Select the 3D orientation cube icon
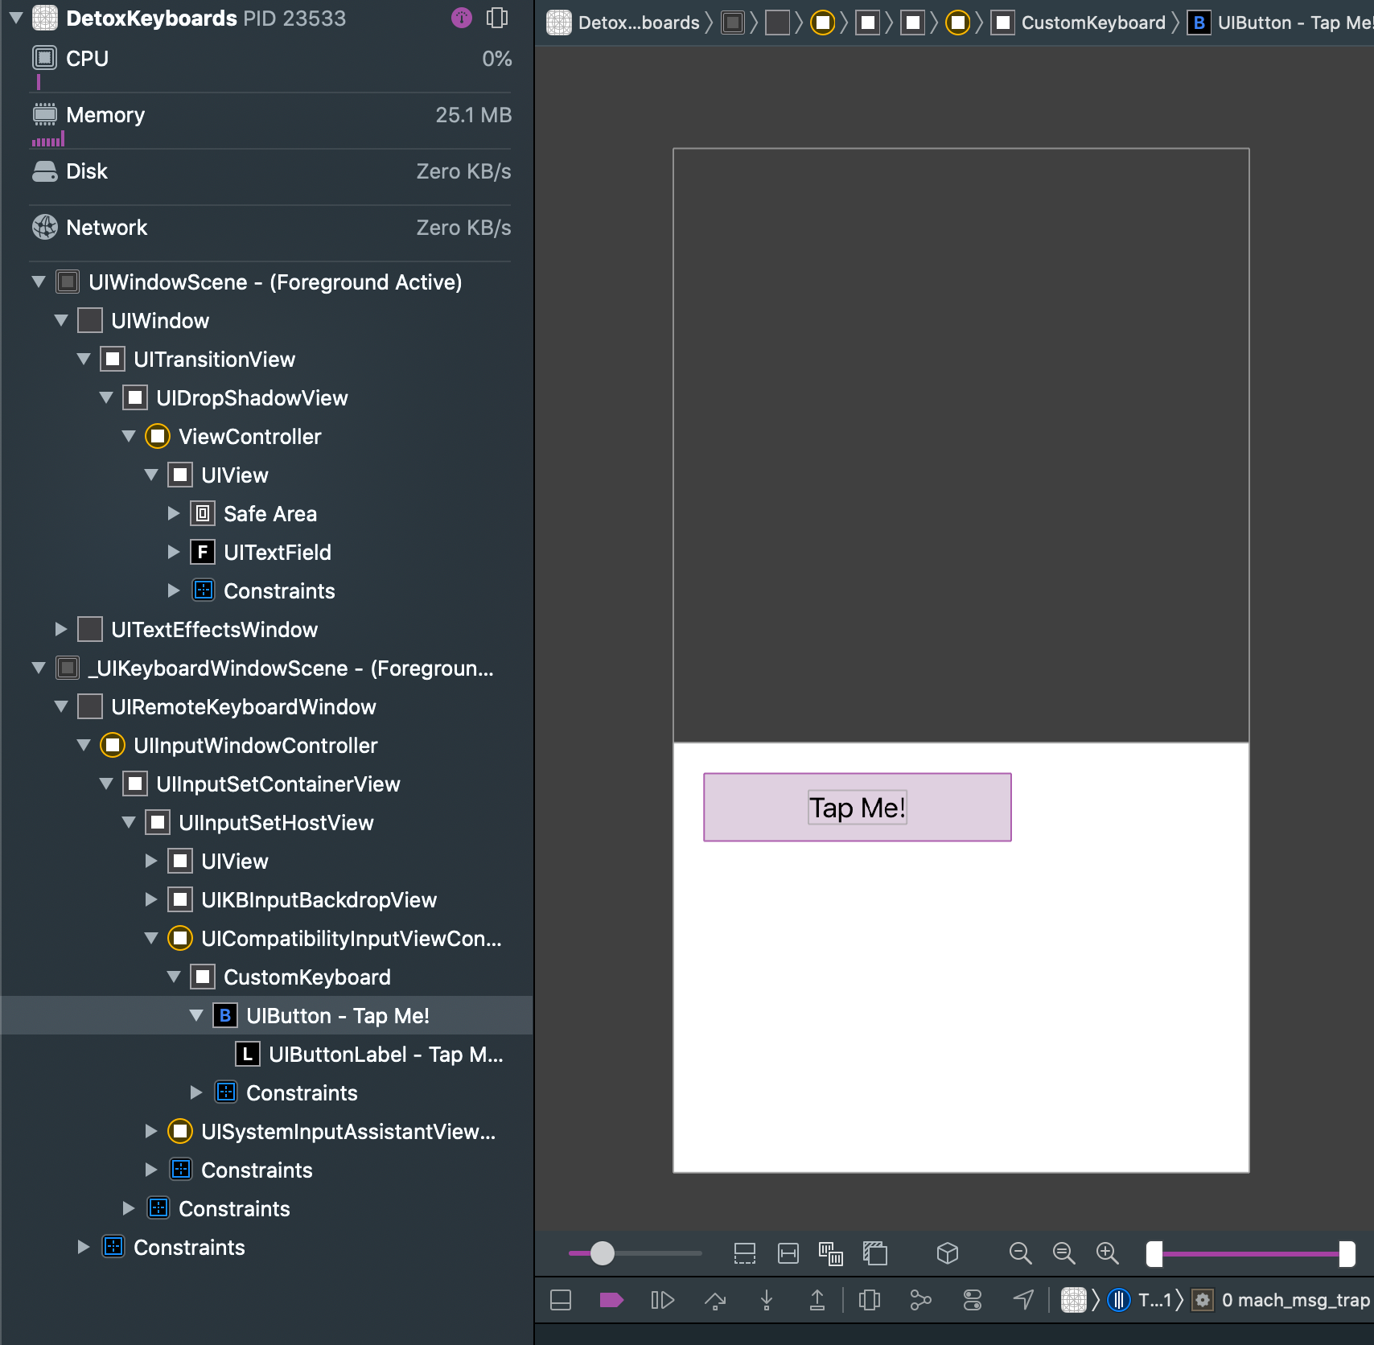The image size is (1374, 1345). [x=948, y=1253]
